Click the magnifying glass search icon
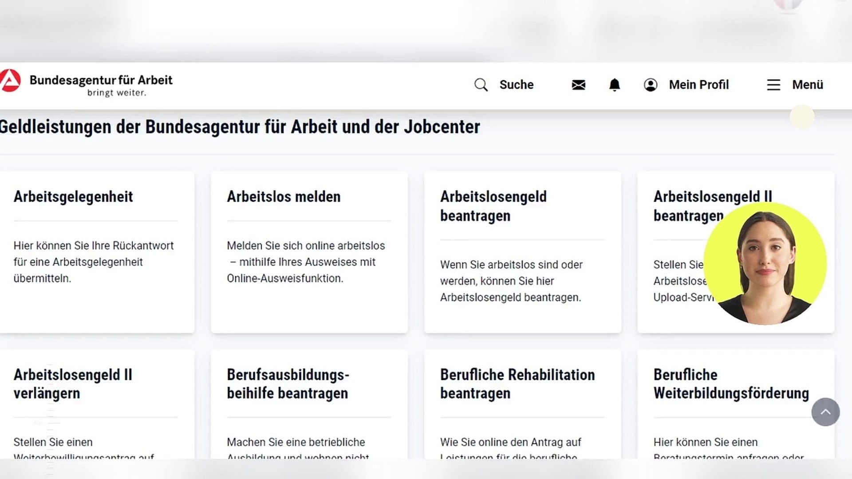This screenshot has height=479, width=852. [481, 85]
